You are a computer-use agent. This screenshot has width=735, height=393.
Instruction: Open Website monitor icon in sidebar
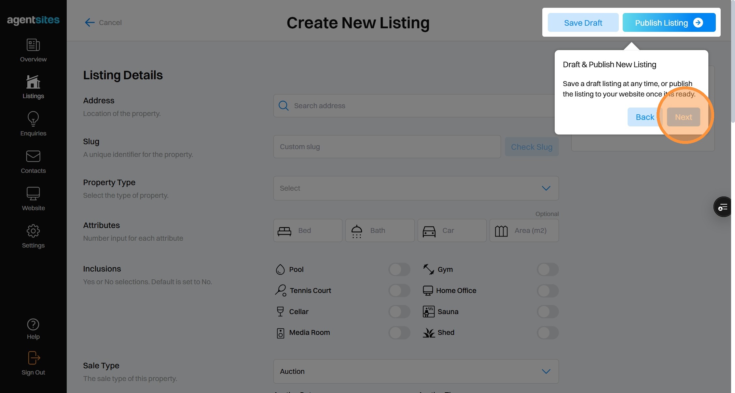click(x=33, y=194)
